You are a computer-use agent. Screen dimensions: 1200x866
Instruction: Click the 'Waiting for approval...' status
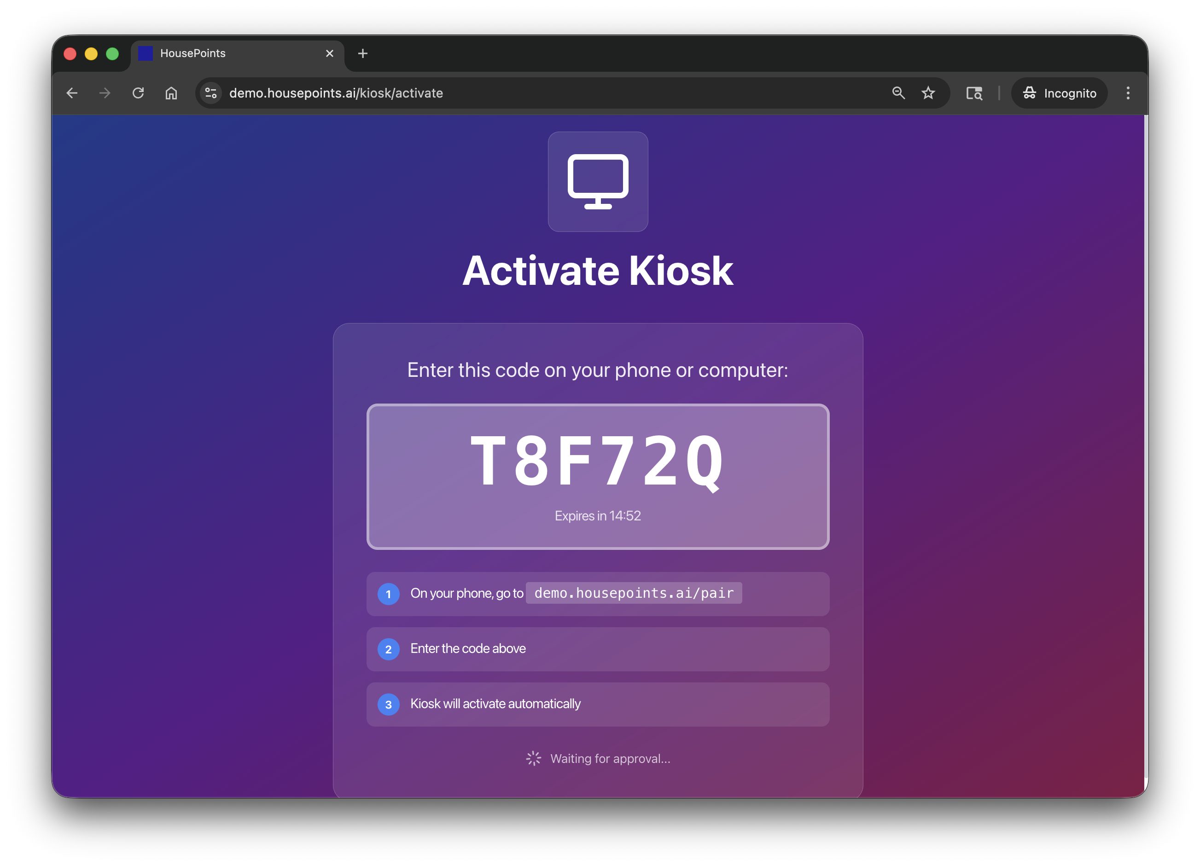point(599,759)
